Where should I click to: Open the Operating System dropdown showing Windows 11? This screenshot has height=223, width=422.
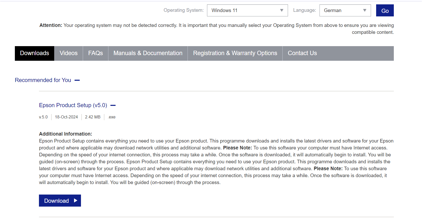point(247,10)
